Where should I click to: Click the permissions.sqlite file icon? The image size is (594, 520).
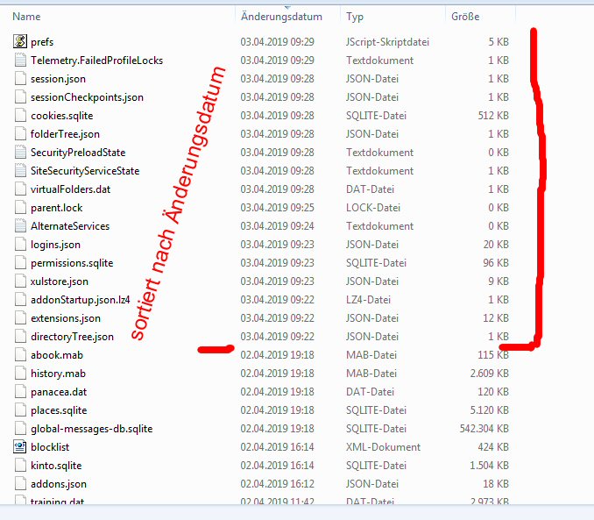coord(20,262)
